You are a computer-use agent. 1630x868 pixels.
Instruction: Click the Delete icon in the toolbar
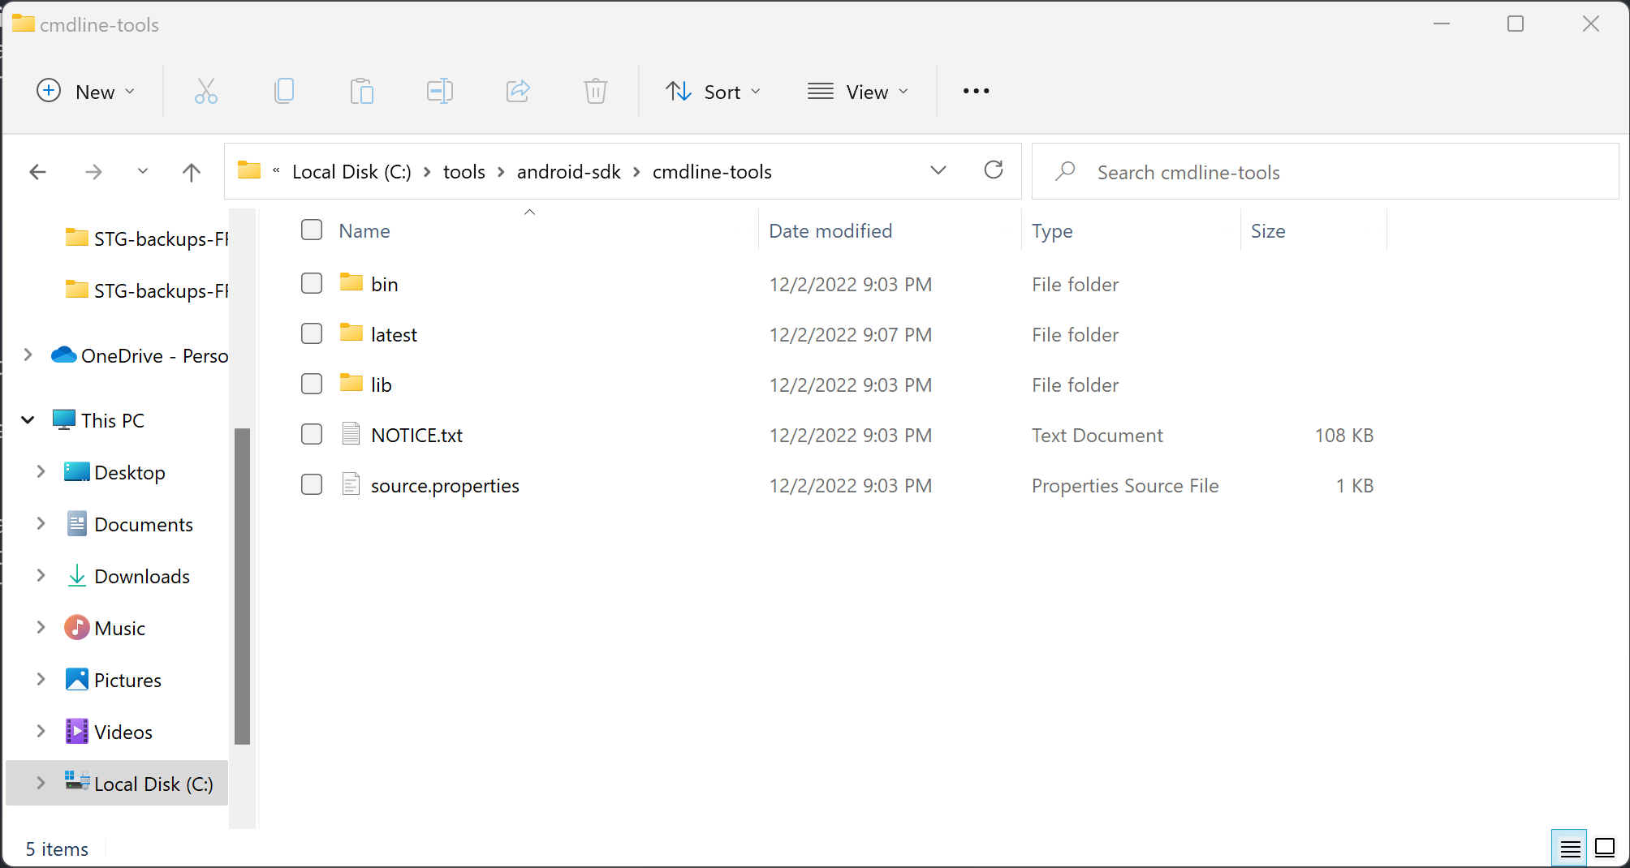coord(595,91)
